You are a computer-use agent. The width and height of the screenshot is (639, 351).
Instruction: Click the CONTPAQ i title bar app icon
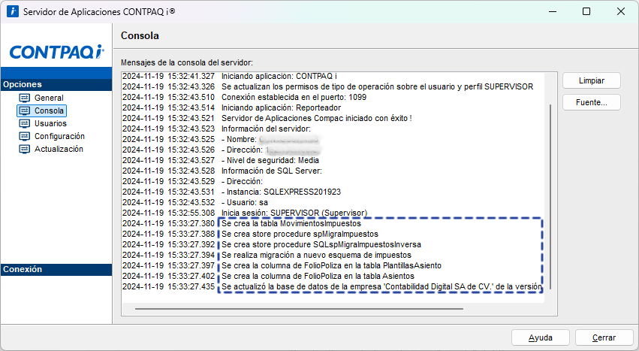(13, 11)
